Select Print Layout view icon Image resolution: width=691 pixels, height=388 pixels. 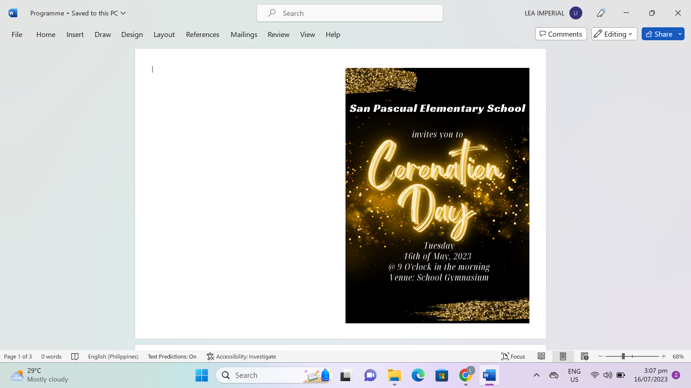click(563, 356)
